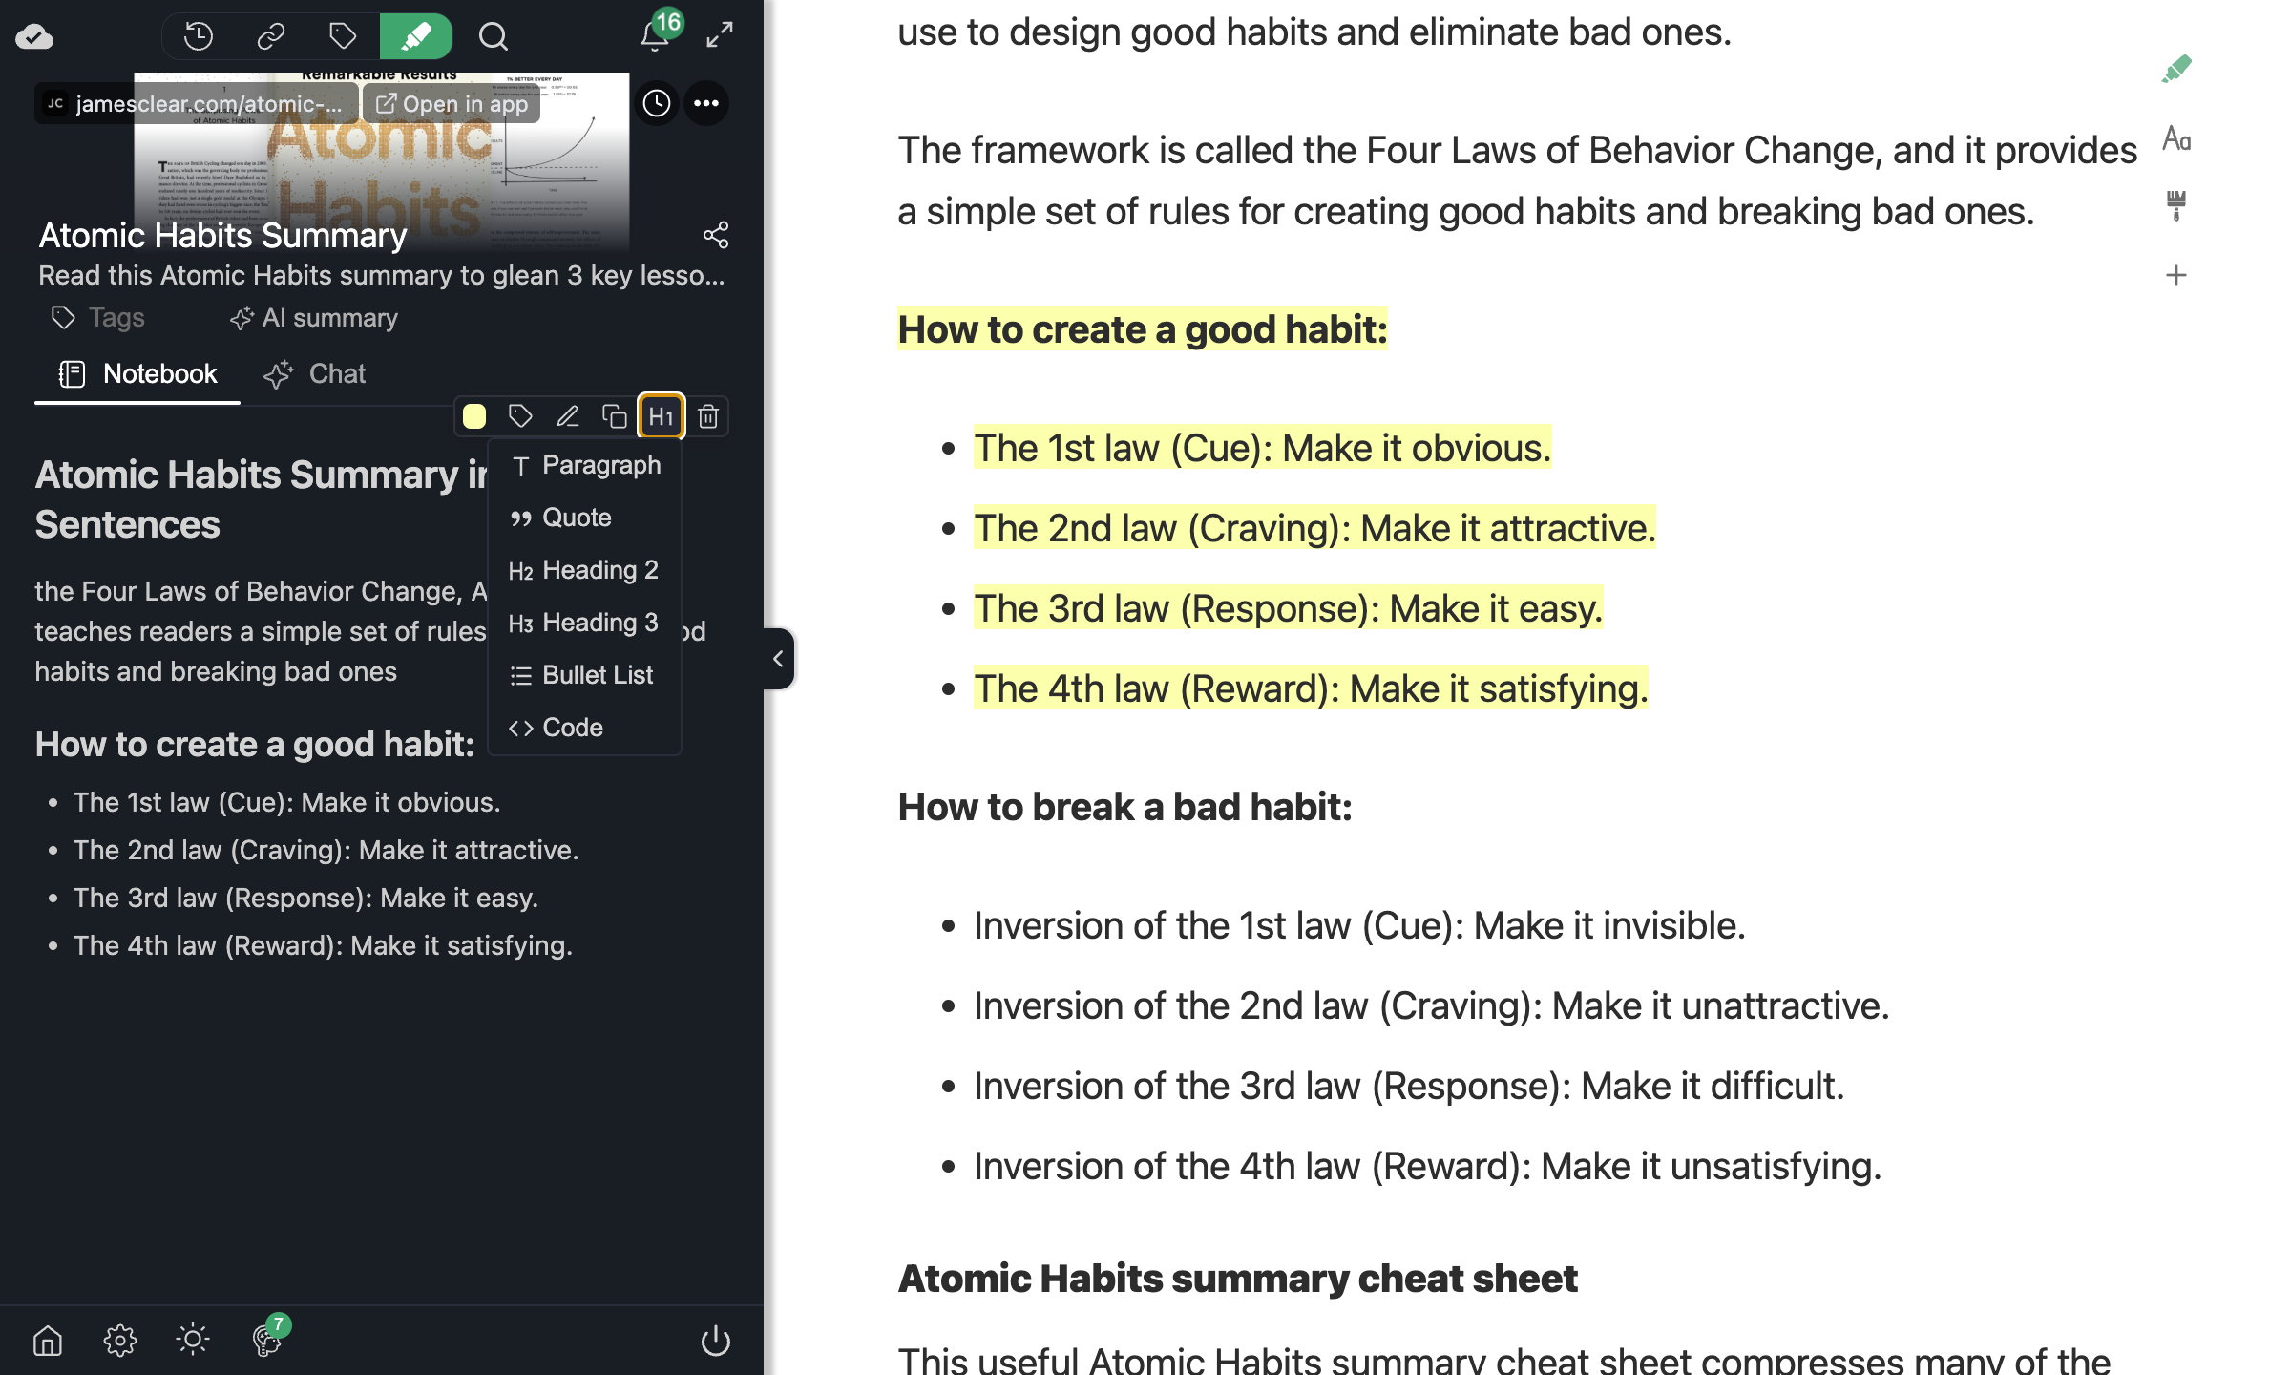2291x1375 pixels.
Task: Click the Open in app button
Action: pos(450,104)
